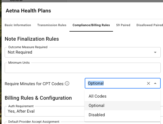Select the Compliance/Billing Rules tab
Viewport: 163px width, 124px height.
point(91,25)
